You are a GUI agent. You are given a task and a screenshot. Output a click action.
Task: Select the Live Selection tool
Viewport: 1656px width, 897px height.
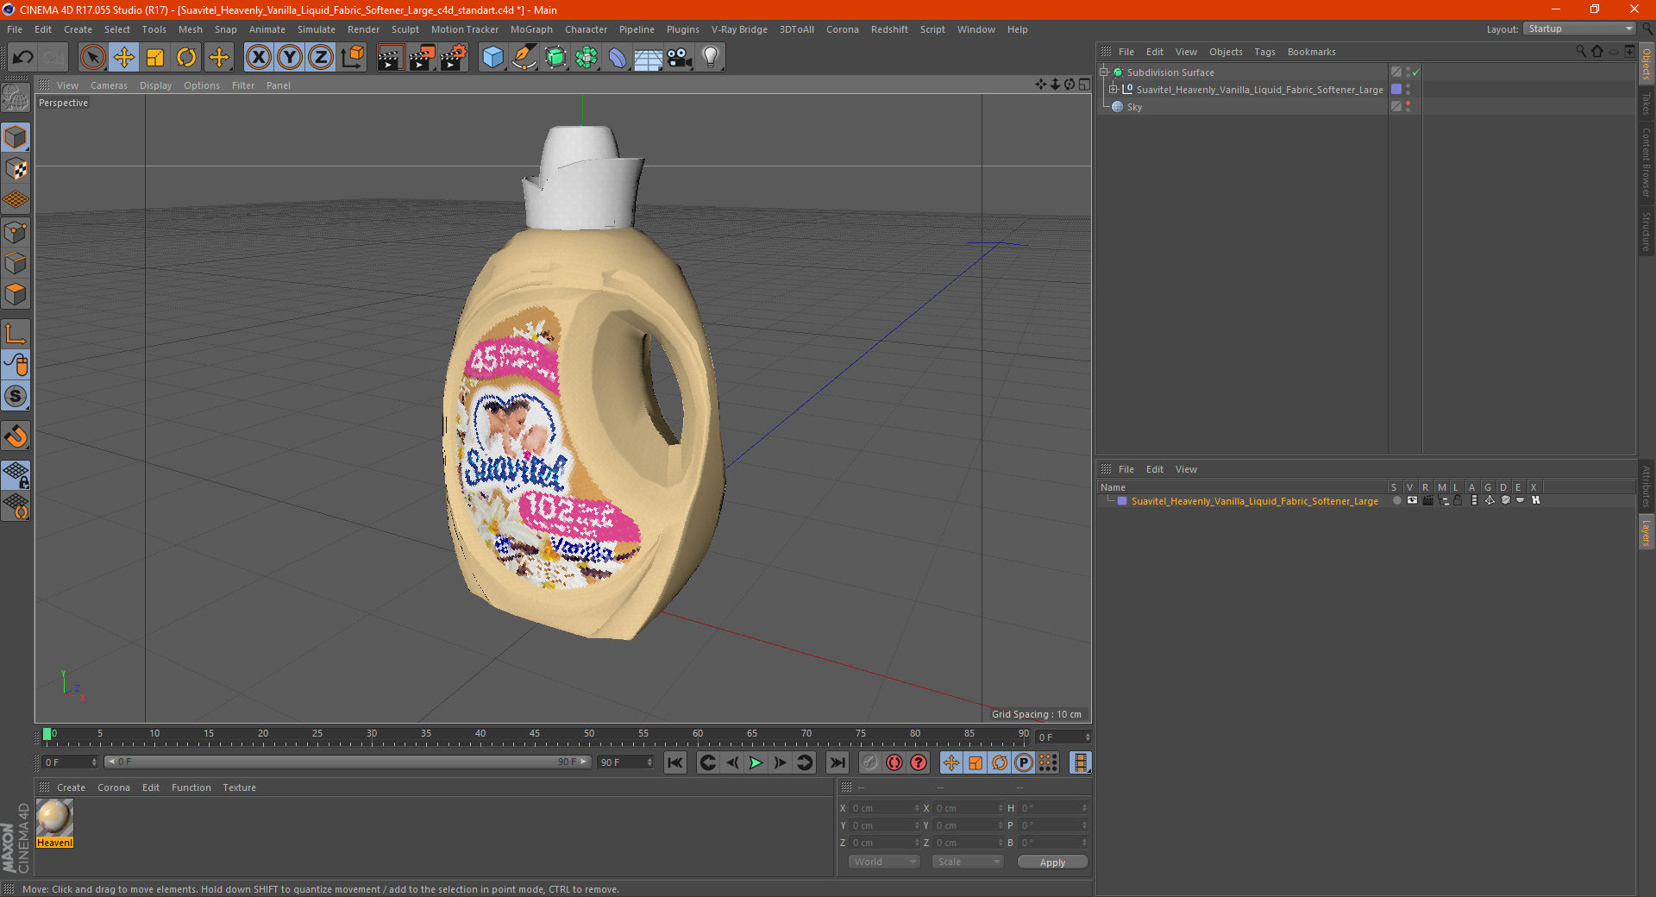pyautogui.click(x=92, y=58)
